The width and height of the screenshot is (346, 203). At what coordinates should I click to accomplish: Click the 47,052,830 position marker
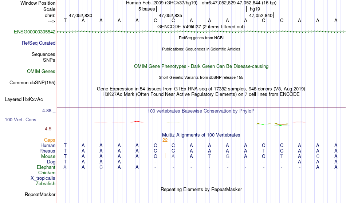coord(80,15)
